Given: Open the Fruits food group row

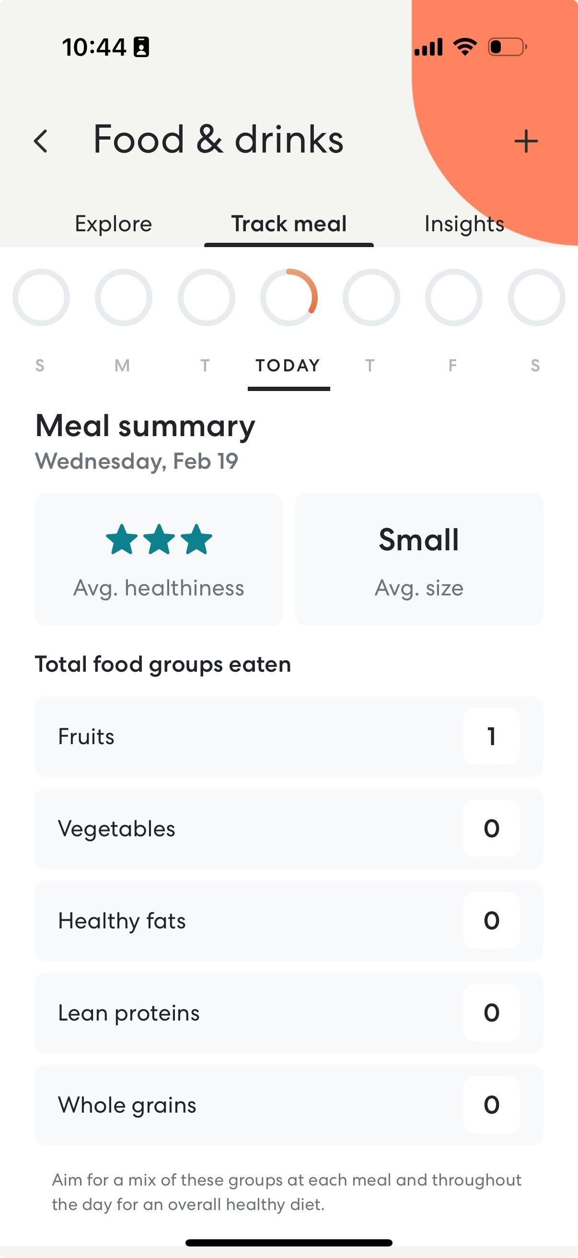Looking at the screenshot, I should click(289, 736).
